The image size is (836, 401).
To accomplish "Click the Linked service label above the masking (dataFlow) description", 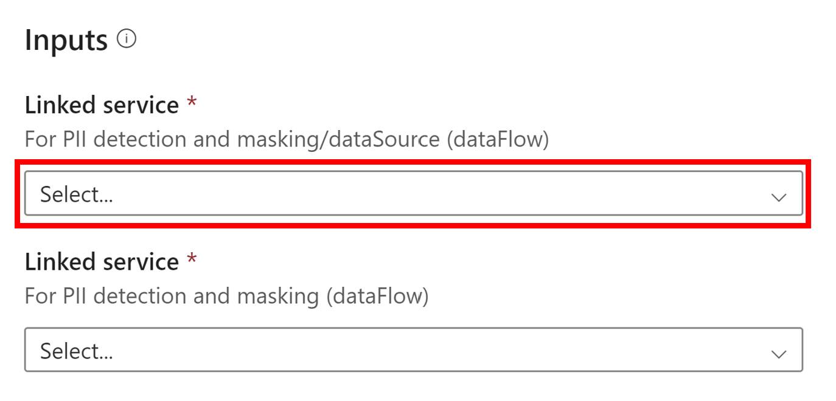I will click(102, 262).
